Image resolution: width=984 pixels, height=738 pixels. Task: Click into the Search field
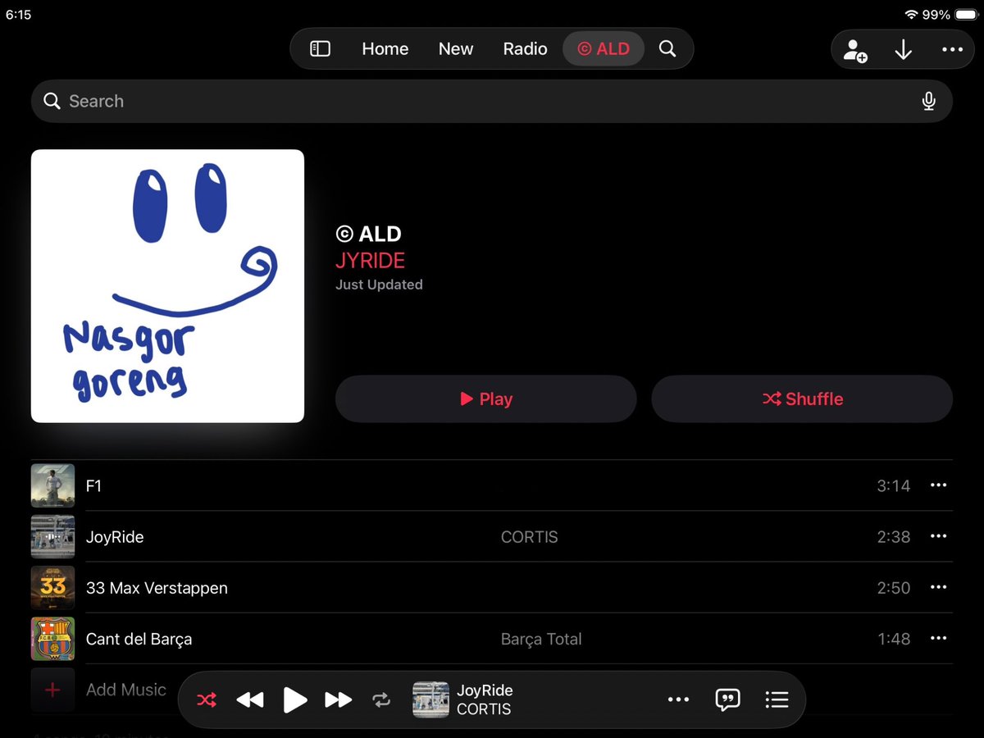point(492,101)
